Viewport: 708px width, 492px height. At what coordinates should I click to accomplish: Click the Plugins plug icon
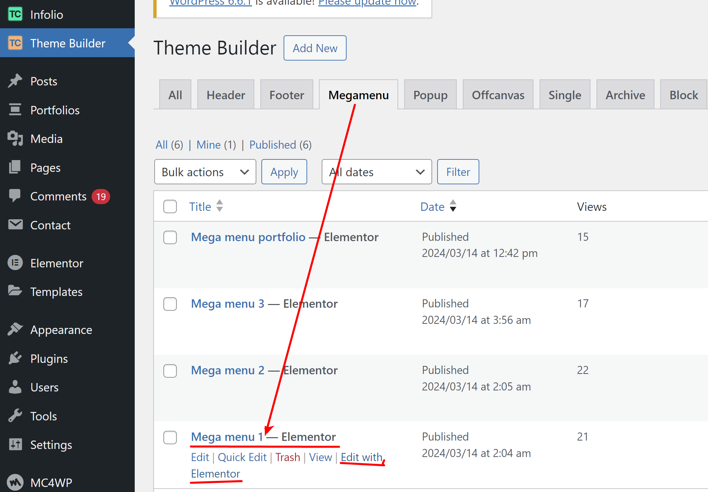(15, 358)
